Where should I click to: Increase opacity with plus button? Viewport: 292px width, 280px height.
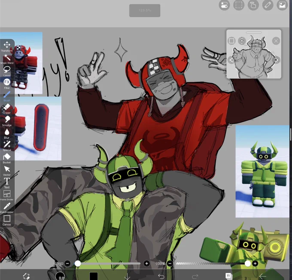[x=255, y=263]
